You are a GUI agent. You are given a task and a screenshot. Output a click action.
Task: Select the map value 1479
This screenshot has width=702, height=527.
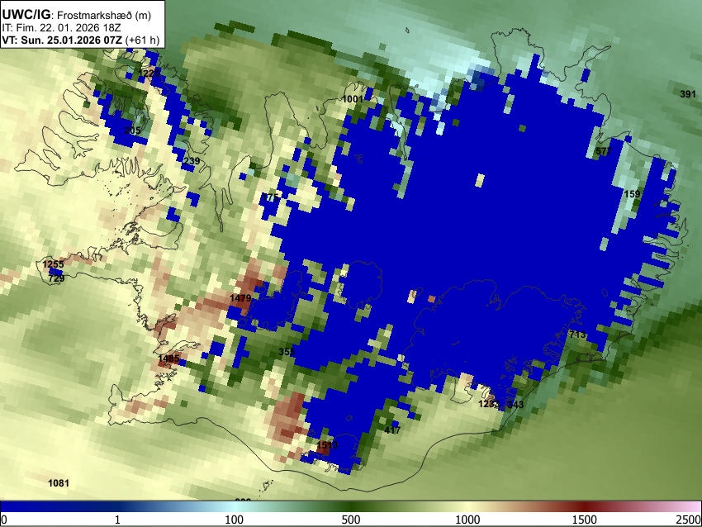(240, 298)
